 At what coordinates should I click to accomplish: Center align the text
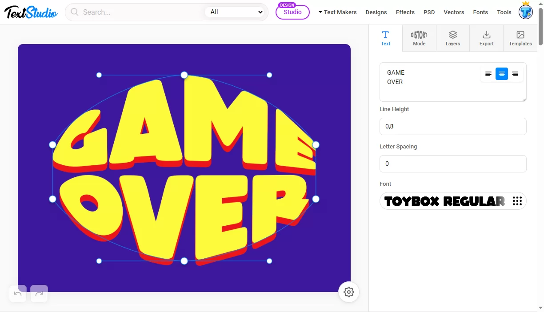click(502, 74)
